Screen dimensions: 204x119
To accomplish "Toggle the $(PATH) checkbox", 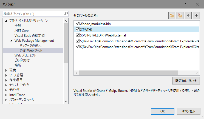I will click(78, 29).
